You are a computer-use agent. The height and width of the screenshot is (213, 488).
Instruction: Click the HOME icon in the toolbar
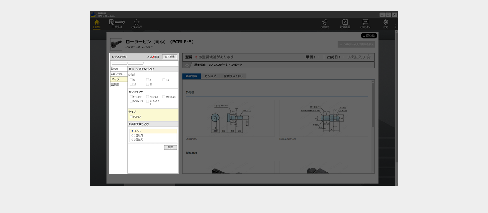click(97, 24)
